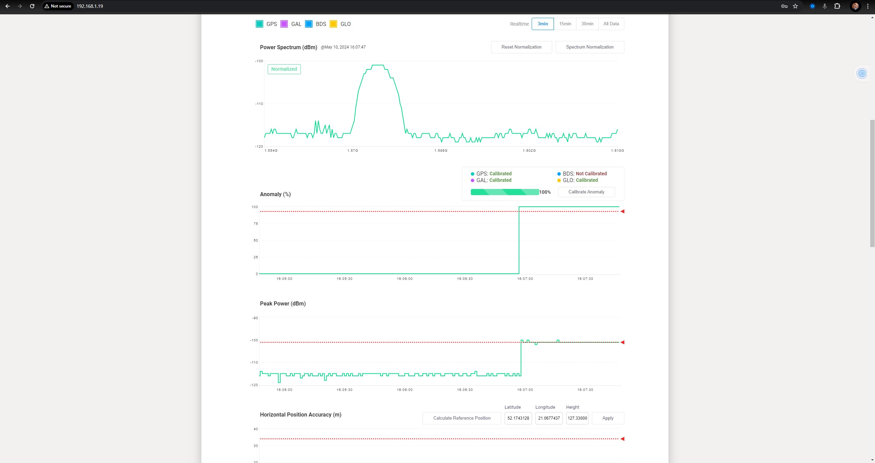Image resolution: width=875 pixels, height=463 pixels.
Task: Click red threshold marker on Peak Power chart
Action: pyautogui.click(x=622, y=342)
